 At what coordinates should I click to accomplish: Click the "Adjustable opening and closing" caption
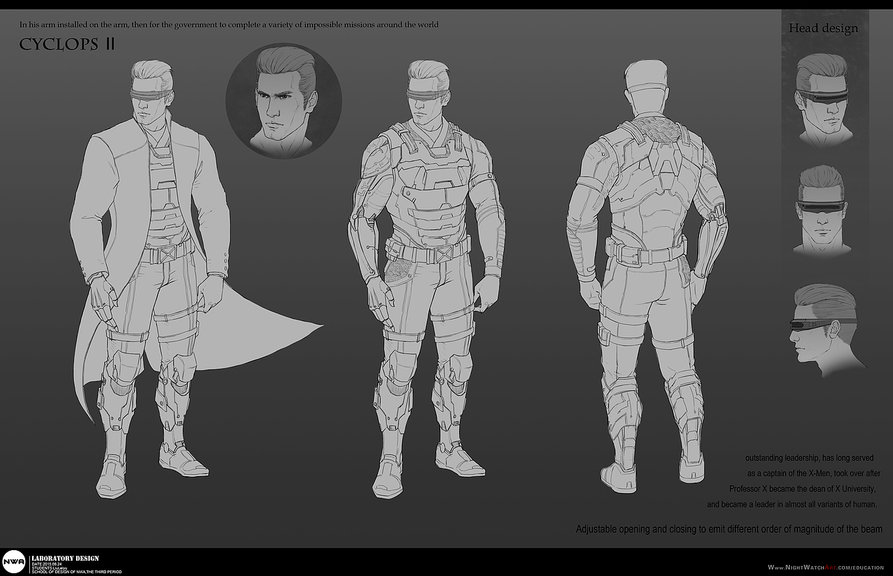[x=729, y=529]
